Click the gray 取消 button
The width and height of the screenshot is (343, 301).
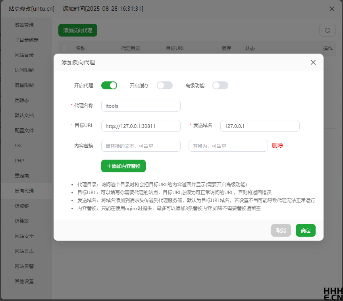pyautogui.click(x=281, y=230)
